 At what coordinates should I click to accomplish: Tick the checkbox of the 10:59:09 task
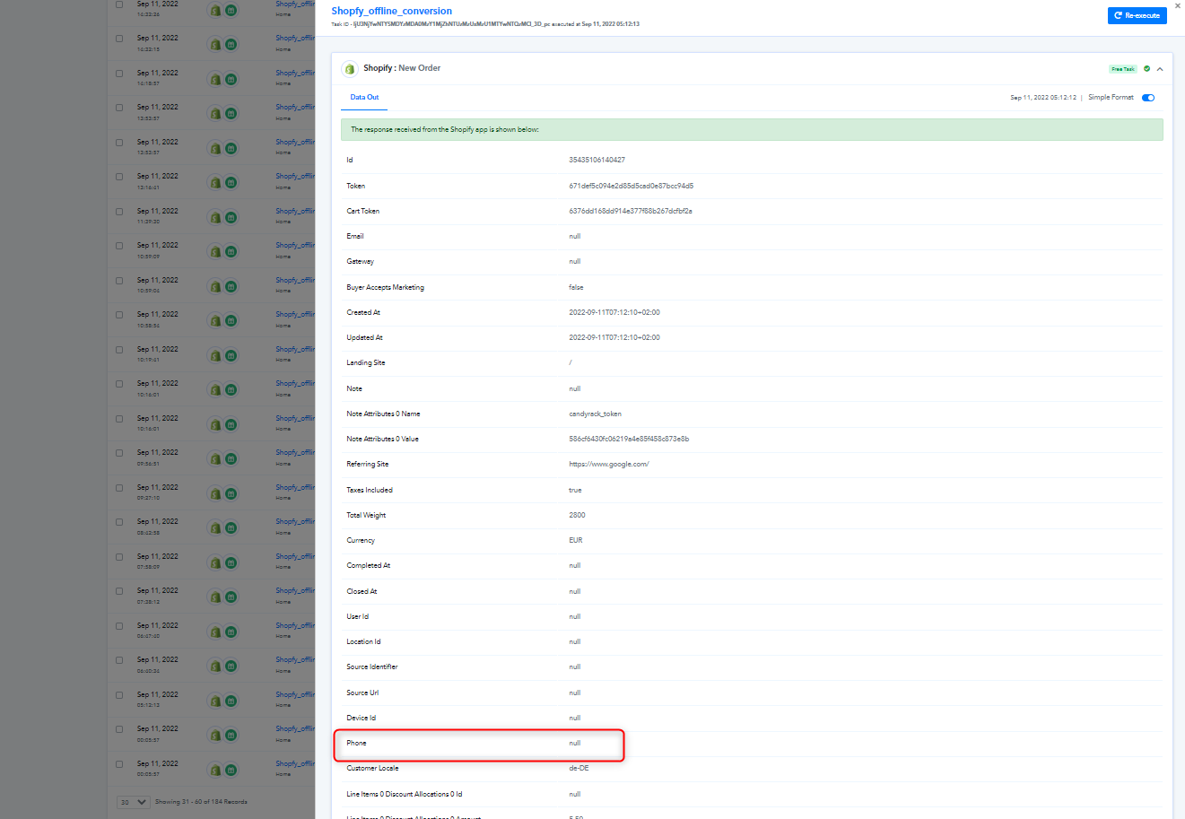coord(119,246)
